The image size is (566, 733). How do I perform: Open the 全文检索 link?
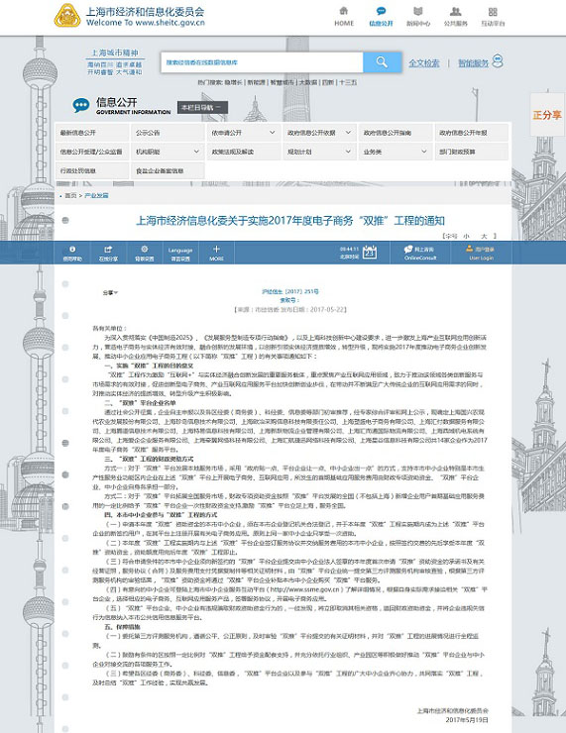click(x=424, y=63)
